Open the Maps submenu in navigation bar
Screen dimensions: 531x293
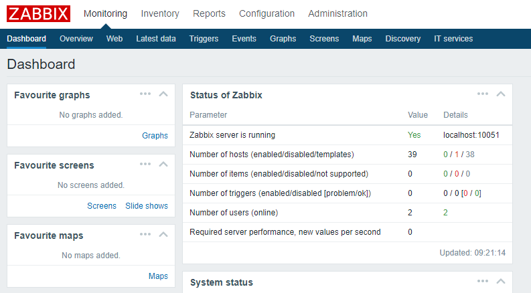click(362, 39)
